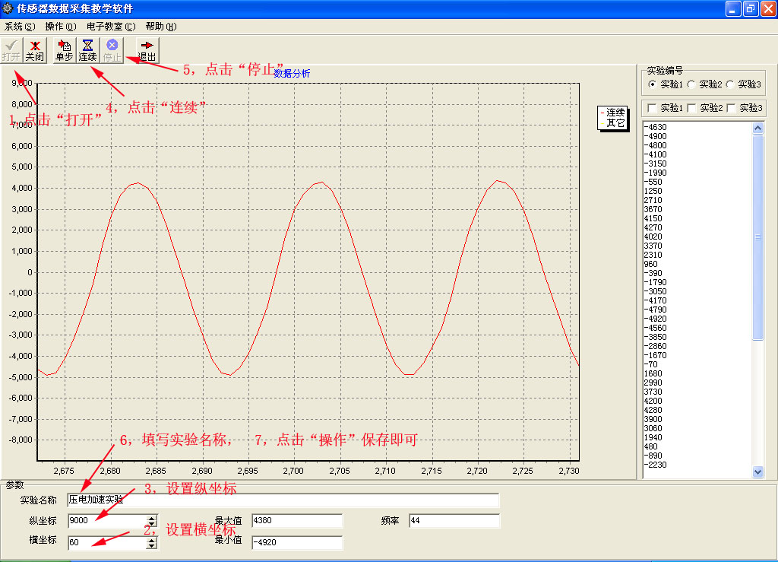Click the 单步 (Single step) toolbar icon
The image size is (778, 562).
[x=64, y=50]
